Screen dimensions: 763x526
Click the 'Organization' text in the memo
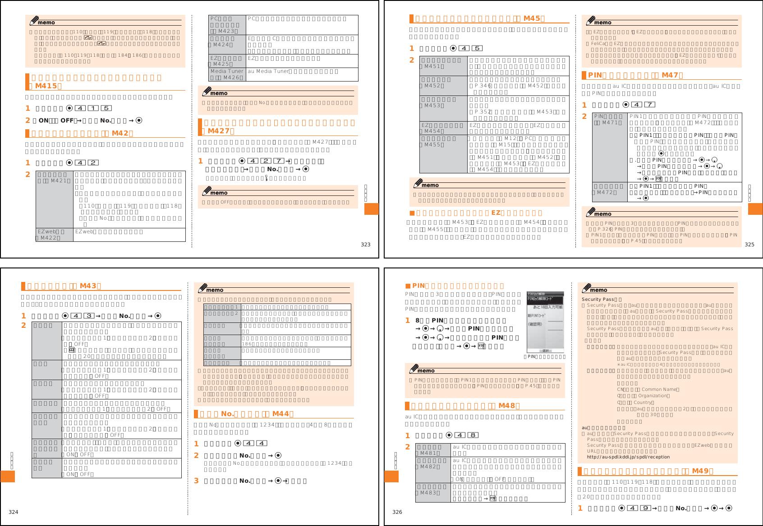[653, 396]
